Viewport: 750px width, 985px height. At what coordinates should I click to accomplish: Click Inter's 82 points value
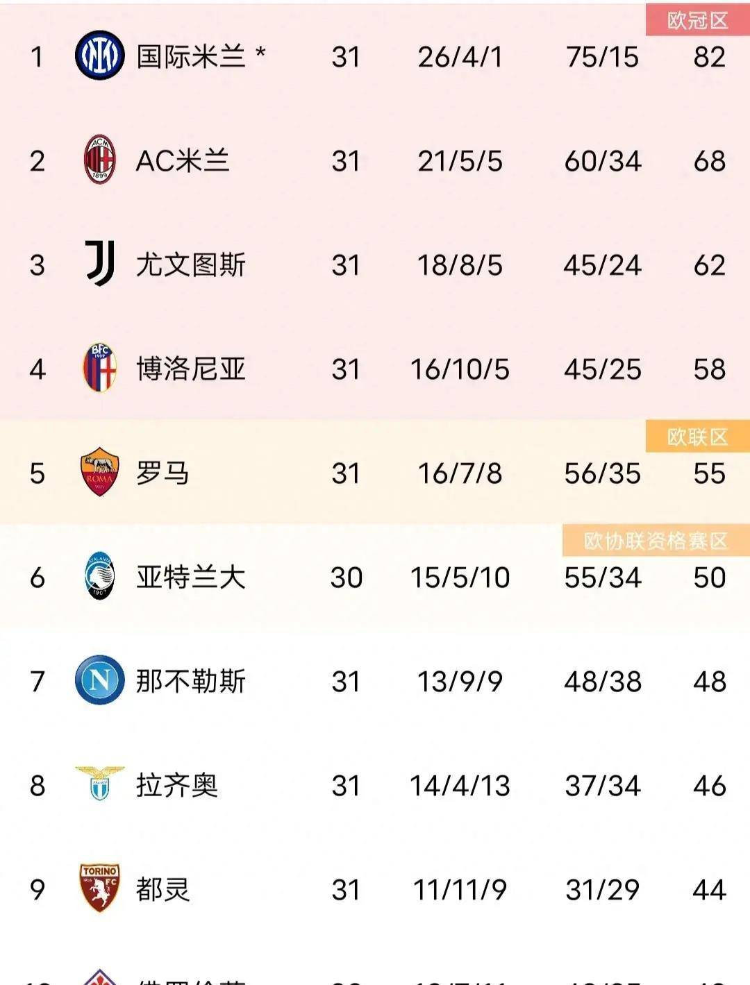(x=709, y=57)
